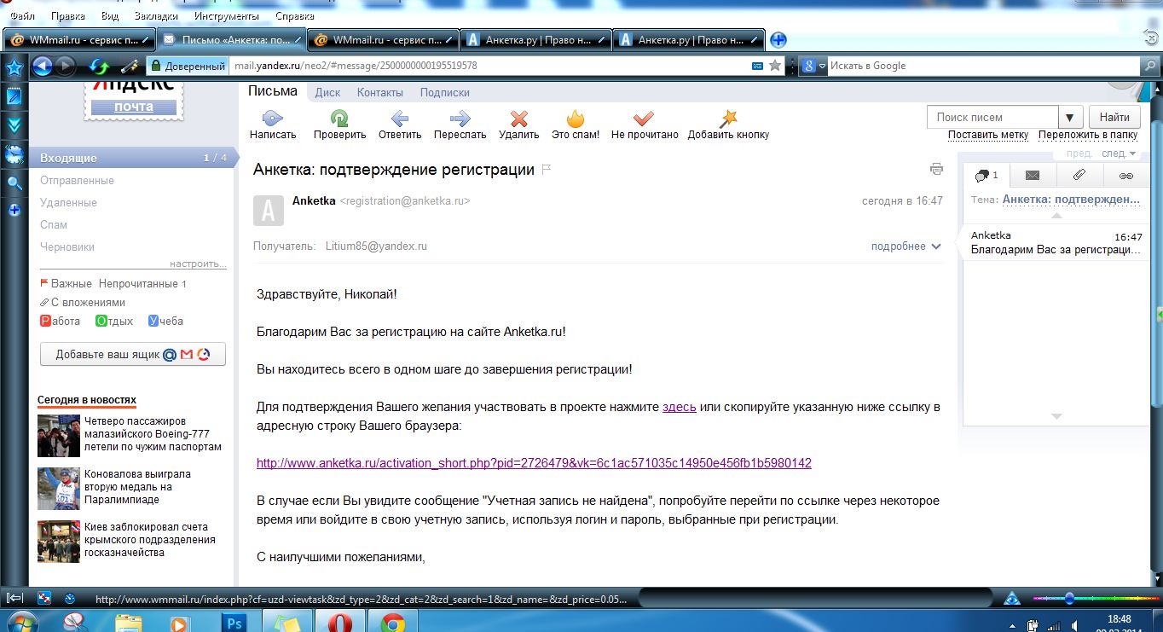Click the plus icon in browser sidebar
Screen dimensions: 1163x632
pos(14,210)
